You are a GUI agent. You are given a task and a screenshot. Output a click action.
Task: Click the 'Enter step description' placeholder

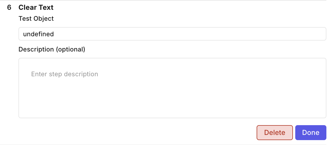click(x=65, y=74)
